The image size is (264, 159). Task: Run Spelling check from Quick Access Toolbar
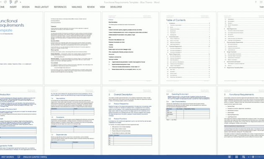[x=10, y=2]
